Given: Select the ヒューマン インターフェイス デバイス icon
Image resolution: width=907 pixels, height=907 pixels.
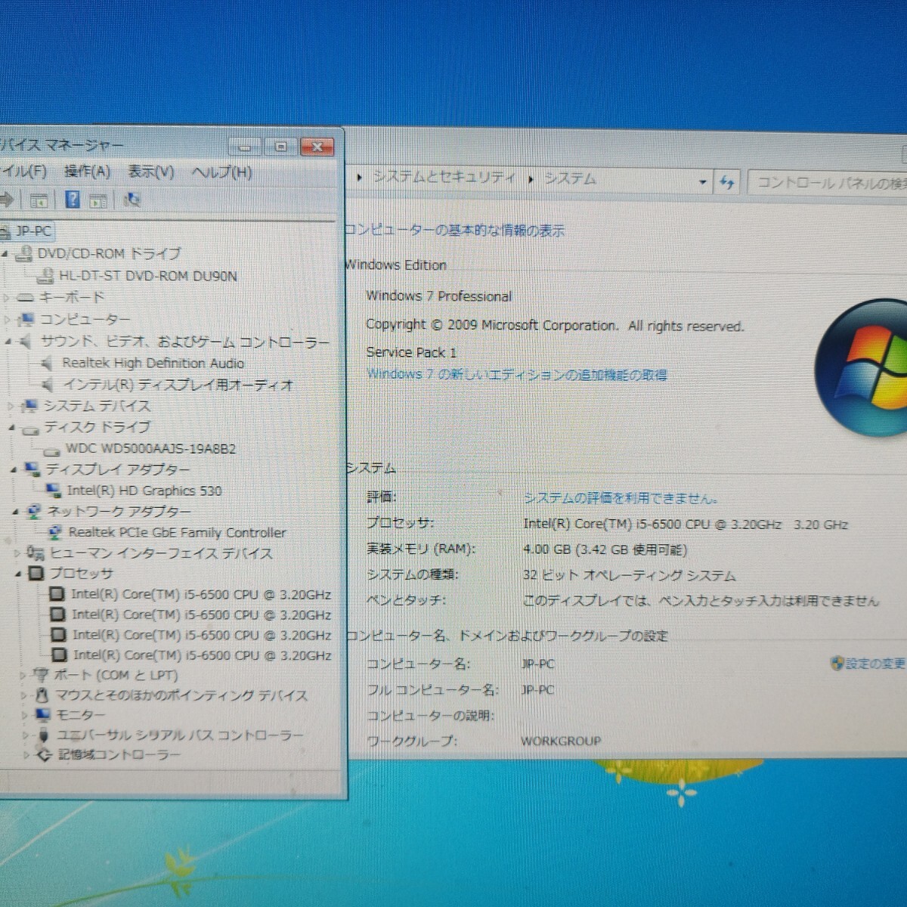Looking at the screenshot, I should pos(36,553).
